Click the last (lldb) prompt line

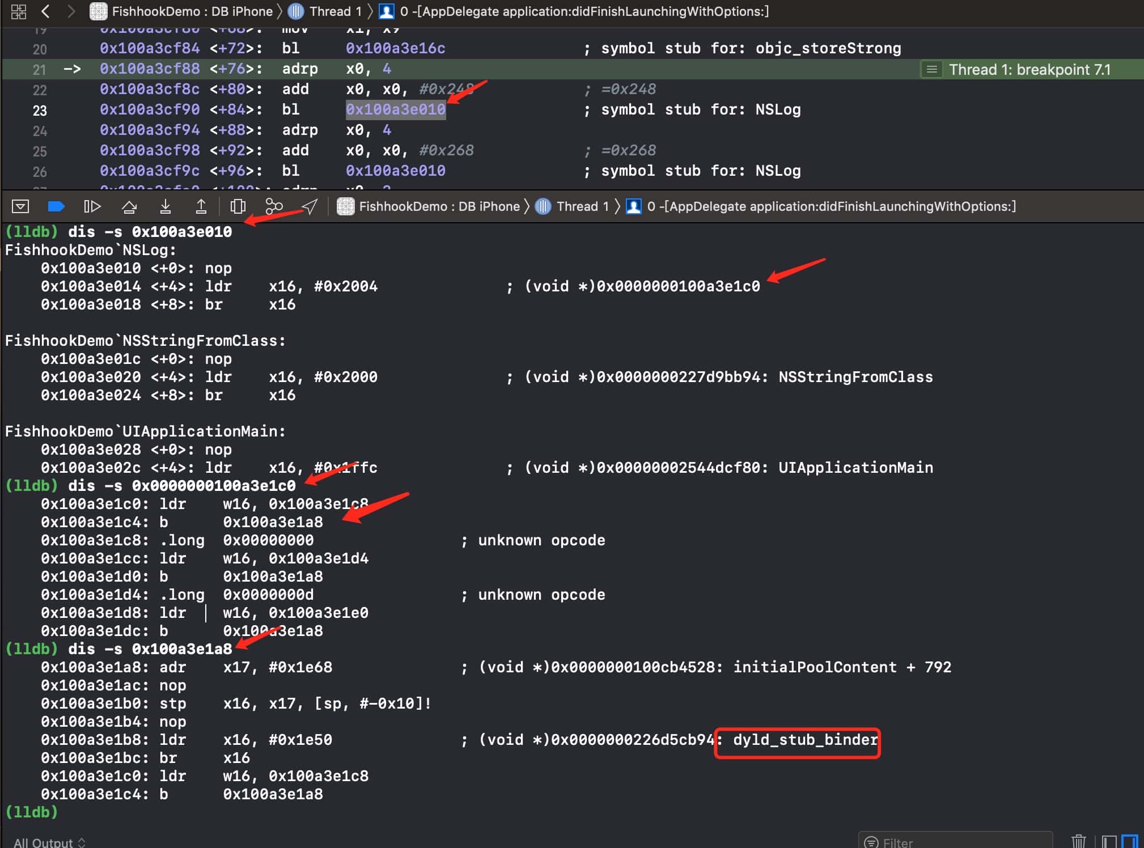[32, 812]
